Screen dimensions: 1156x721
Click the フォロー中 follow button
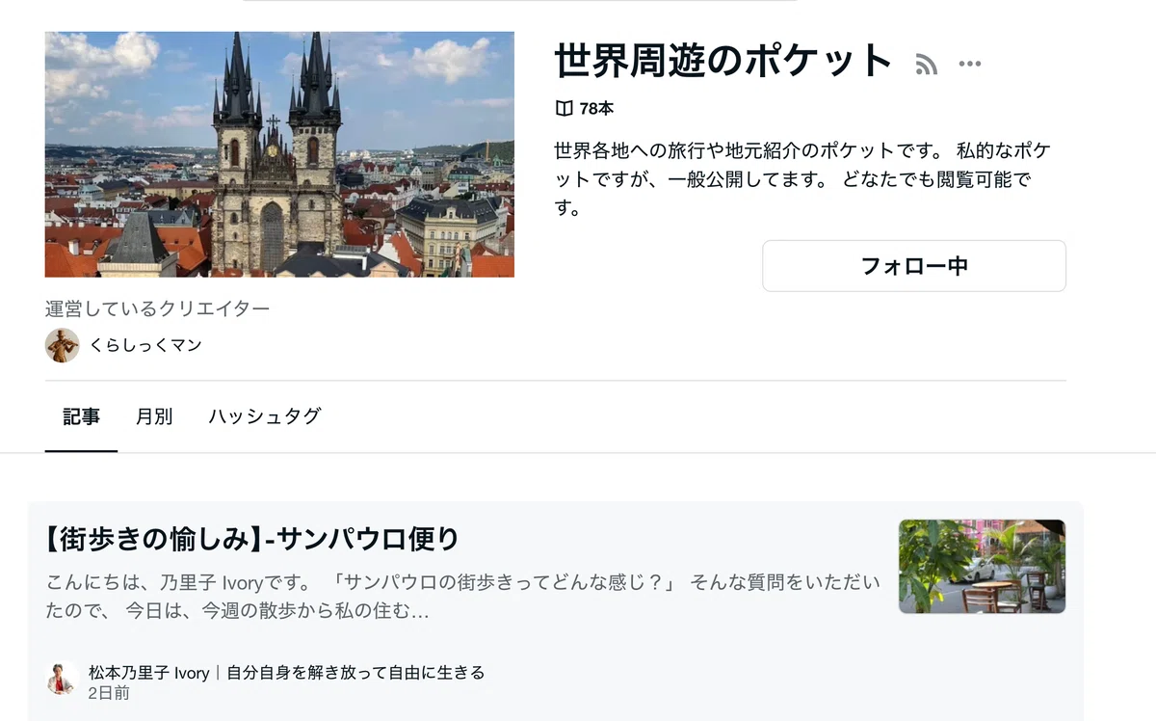click(914, 266)
